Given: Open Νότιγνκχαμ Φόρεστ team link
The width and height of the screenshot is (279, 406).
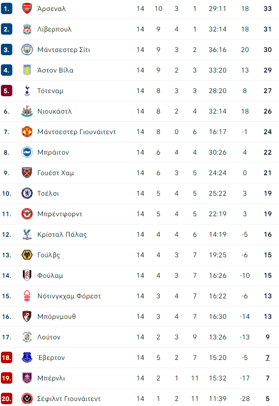Looking at the screenshot, I should [x=69, y=296].
